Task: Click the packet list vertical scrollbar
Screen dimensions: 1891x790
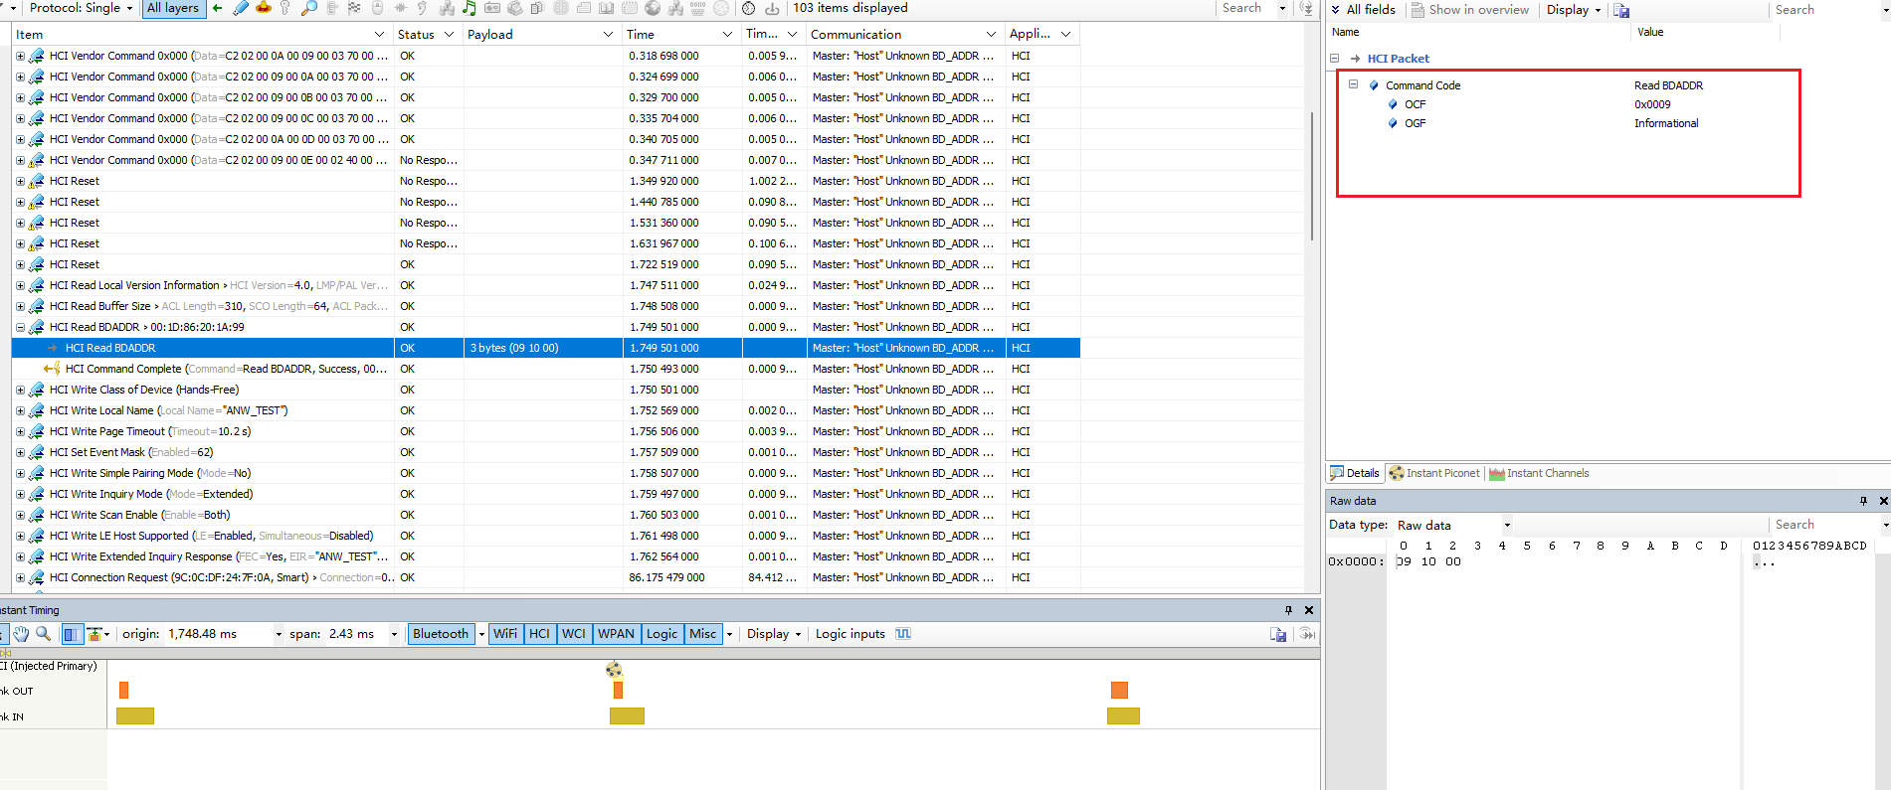Action: coord(1313,175)
